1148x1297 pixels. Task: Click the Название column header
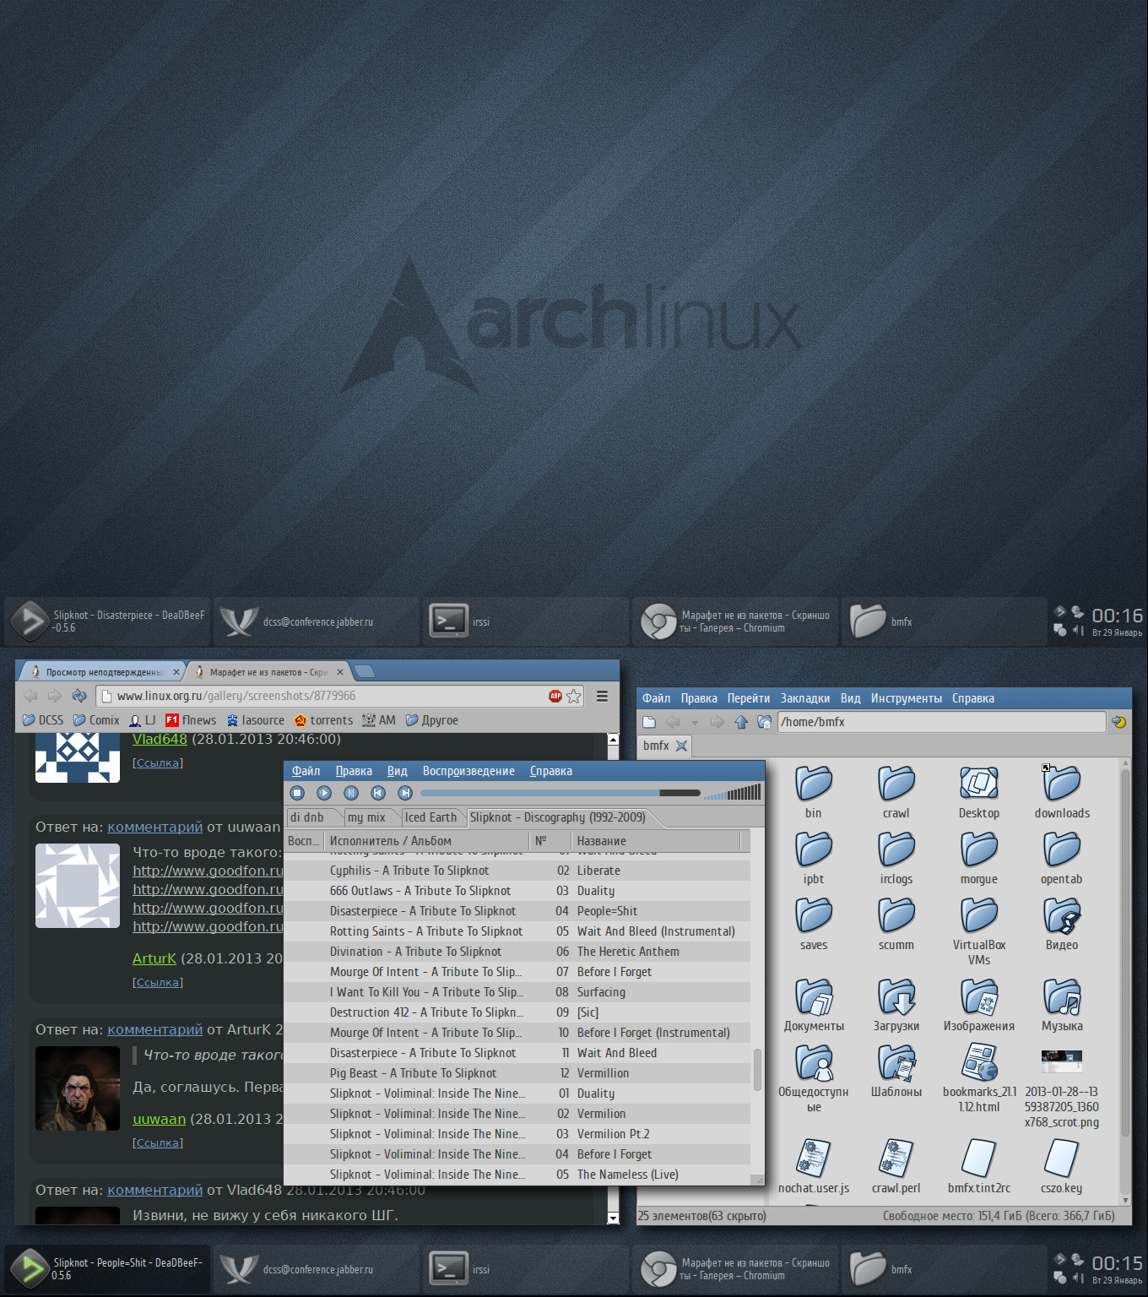tap(655, 841)
